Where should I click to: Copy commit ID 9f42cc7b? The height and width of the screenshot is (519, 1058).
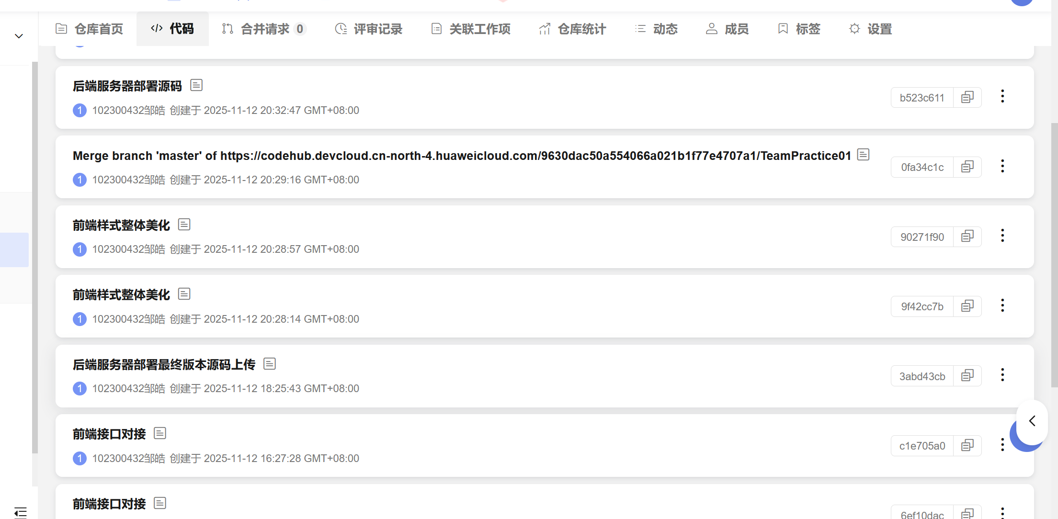coord(967,306)
